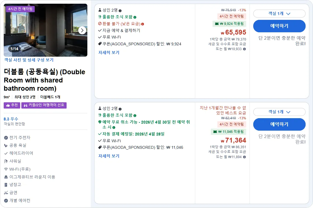Click breakfast info icon in 65,595 offer
This screenshot has width=313, height=208.
click(x=135, y=17)
